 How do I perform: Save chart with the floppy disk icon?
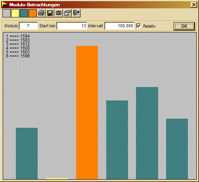pos(50,13)
